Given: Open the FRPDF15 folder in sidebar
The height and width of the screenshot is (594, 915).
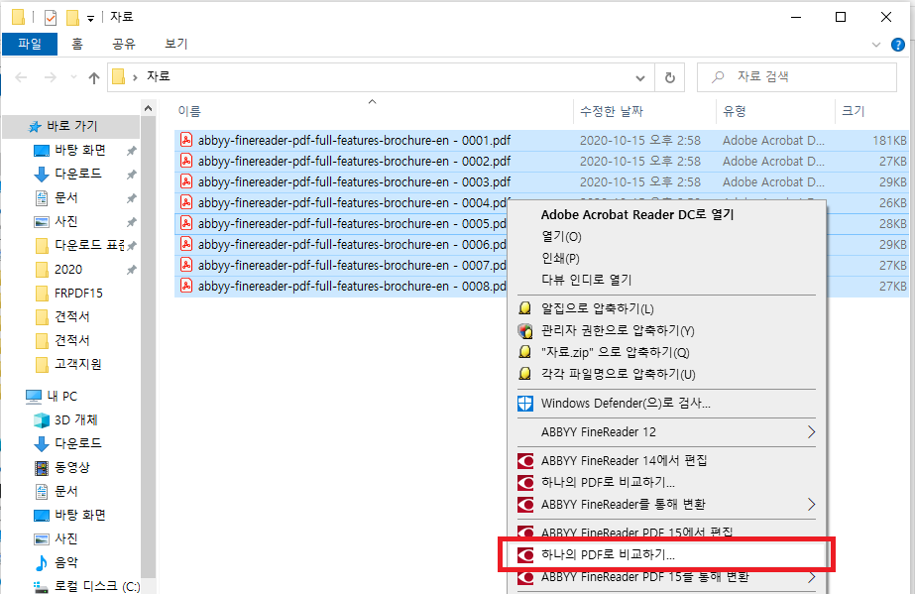Looking at the screenshot, I should 78,293.
